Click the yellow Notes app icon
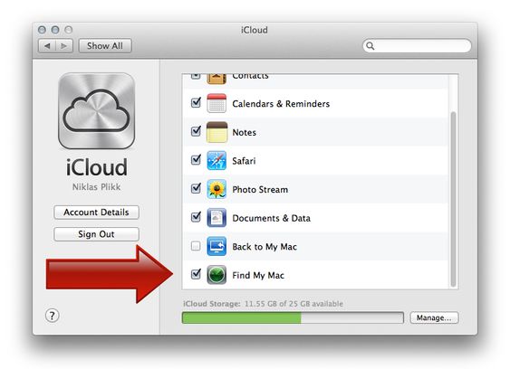510x369 pixels. [217, 132]
